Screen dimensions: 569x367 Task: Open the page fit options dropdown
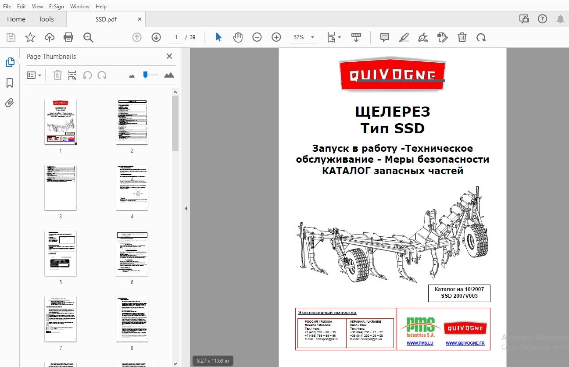[334, 38]
